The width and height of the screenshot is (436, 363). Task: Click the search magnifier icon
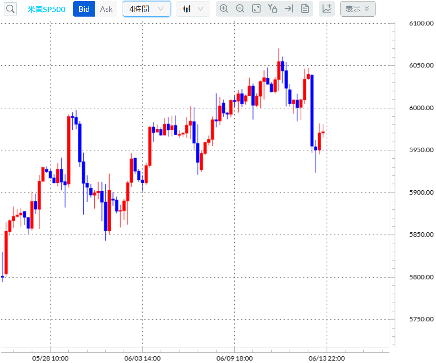(x=10, y=9)
